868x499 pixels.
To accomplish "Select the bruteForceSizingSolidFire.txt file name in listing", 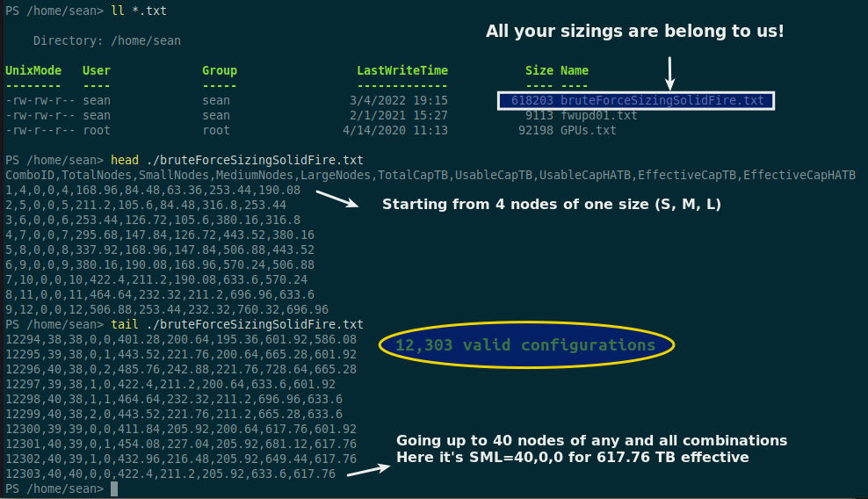I will [x=662, y=100].
